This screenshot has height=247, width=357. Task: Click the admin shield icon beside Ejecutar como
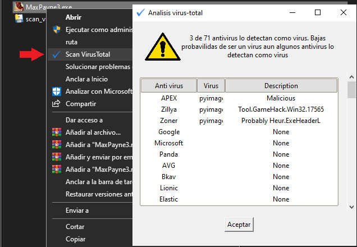tap(57, 30)
